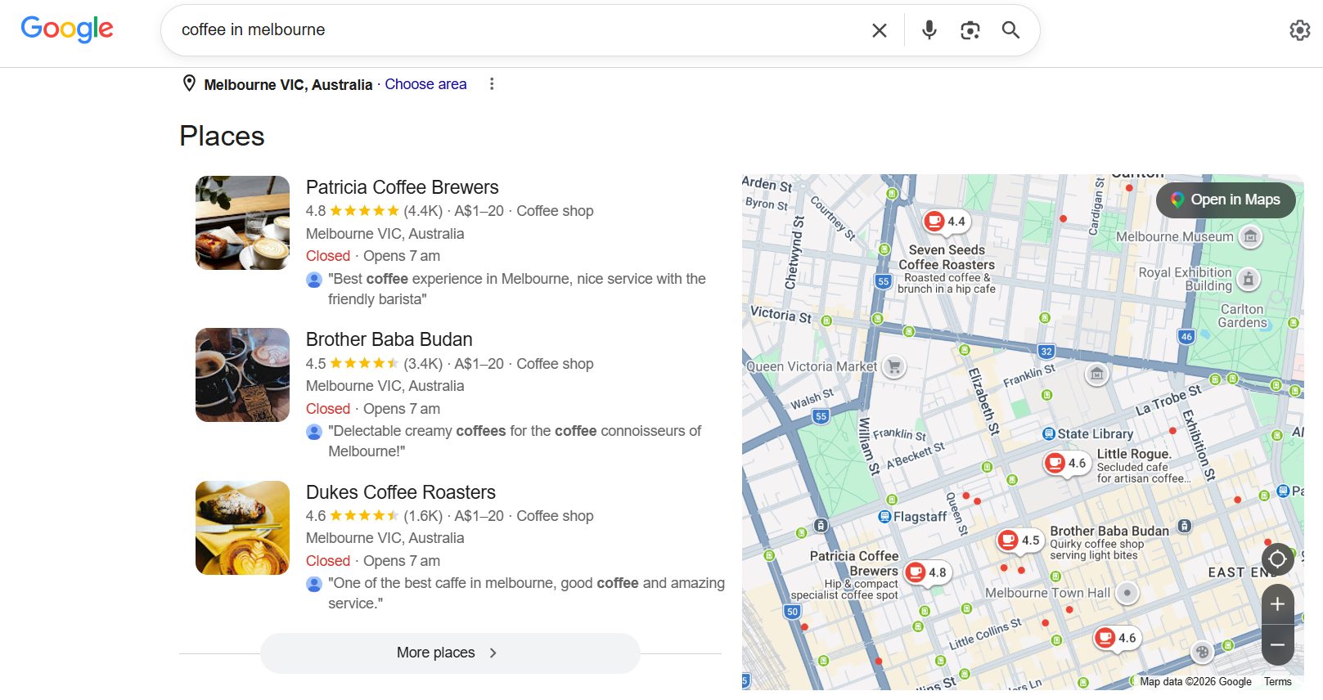The height and width of the screenshot is (700, 1323).
Task: Open Dukes Coffee Roasters listing title
Action: (400, 492)
